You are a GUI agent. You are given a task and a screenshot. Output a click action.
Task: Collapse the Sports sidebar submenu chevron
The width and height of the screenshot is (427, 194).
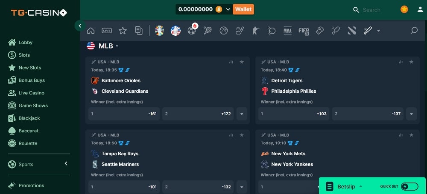66,163
